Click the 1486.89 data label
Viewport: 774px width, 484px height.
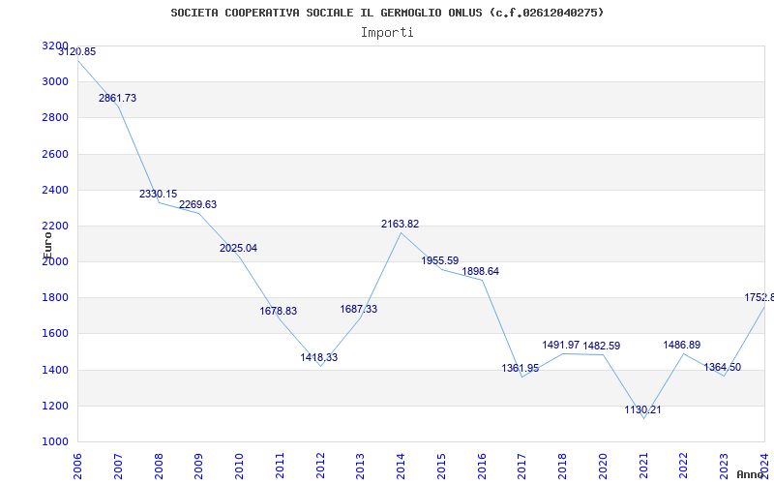click(x=682, y=346)
